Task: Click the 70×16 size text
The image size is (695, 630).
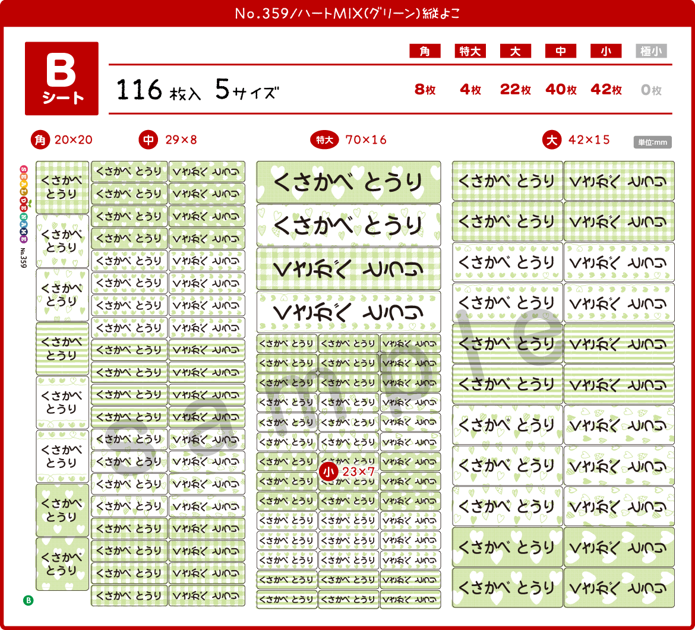Action: click(x=366, y=140)
